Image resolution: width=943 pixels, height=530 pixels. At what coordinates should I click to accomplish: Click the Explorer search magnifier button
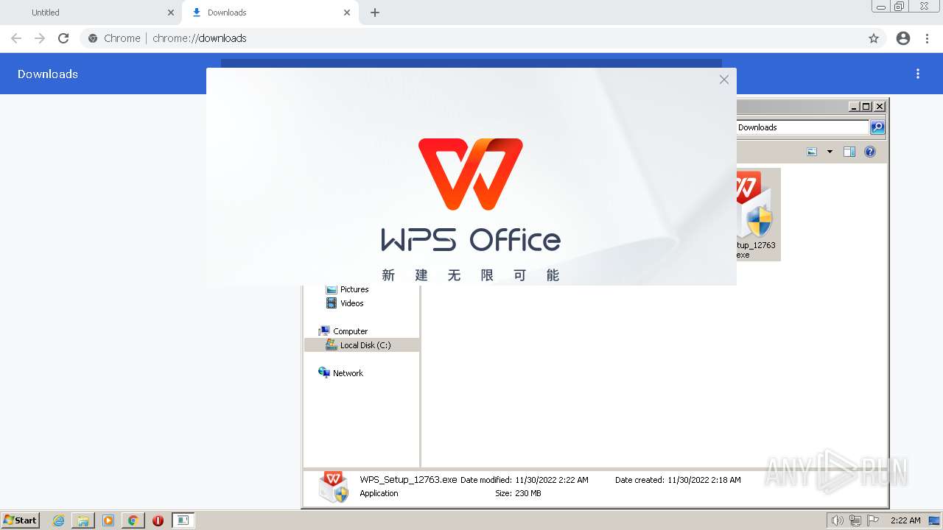pyautogui.click(x=877, y=127)
